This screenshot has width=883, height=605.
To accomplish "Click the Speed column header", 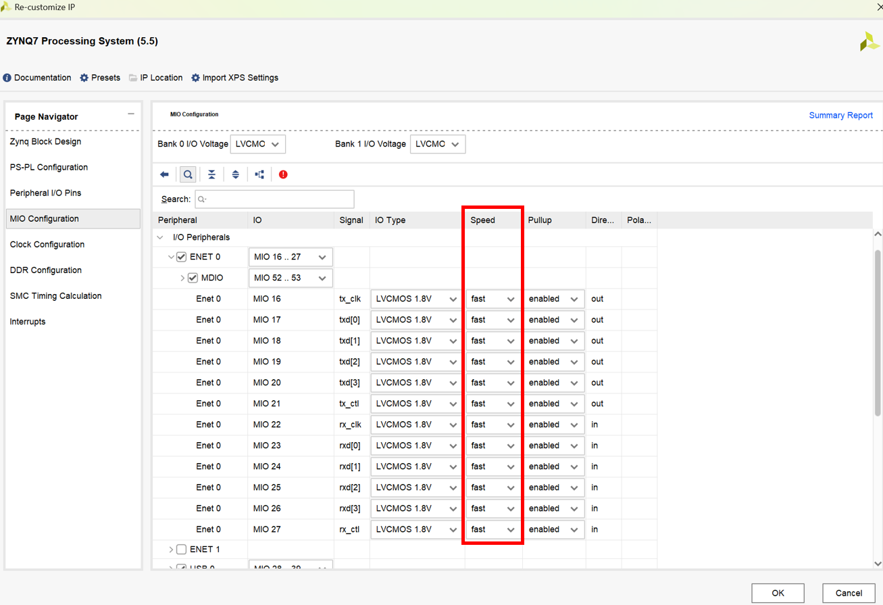I will click(494, 220).
